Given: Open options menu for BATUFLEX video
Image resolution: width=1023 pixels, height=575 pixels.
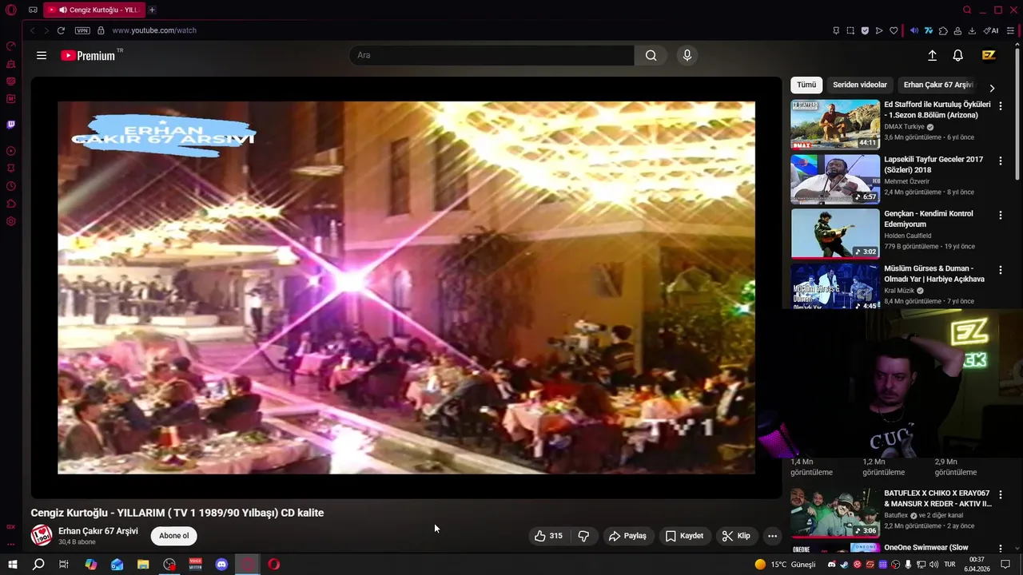Looking at the screenshot, I should 1000,494.
